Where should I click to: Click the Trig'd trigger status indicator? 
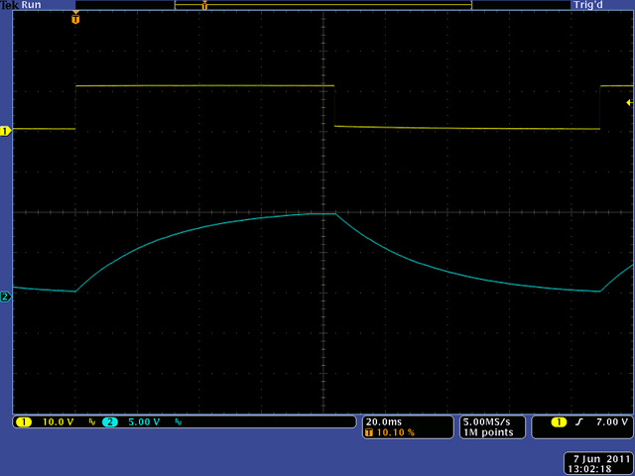pos(586,5)
